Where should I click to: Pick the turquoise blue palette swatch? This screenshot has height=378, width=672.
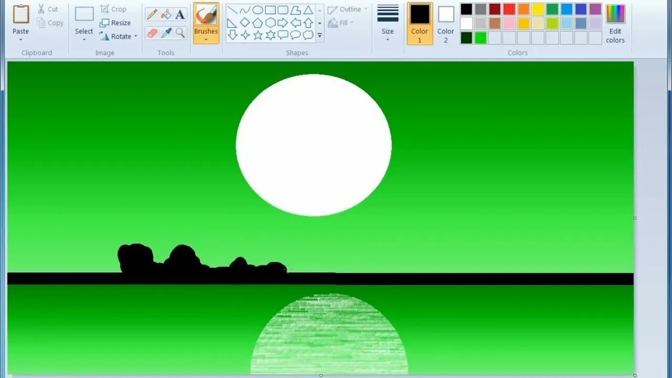[x=566, y=9]
